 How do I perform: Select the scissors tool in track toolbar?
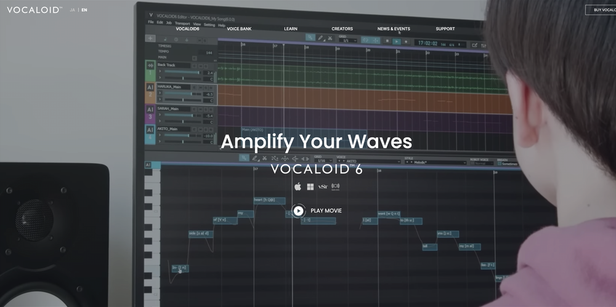330,38
